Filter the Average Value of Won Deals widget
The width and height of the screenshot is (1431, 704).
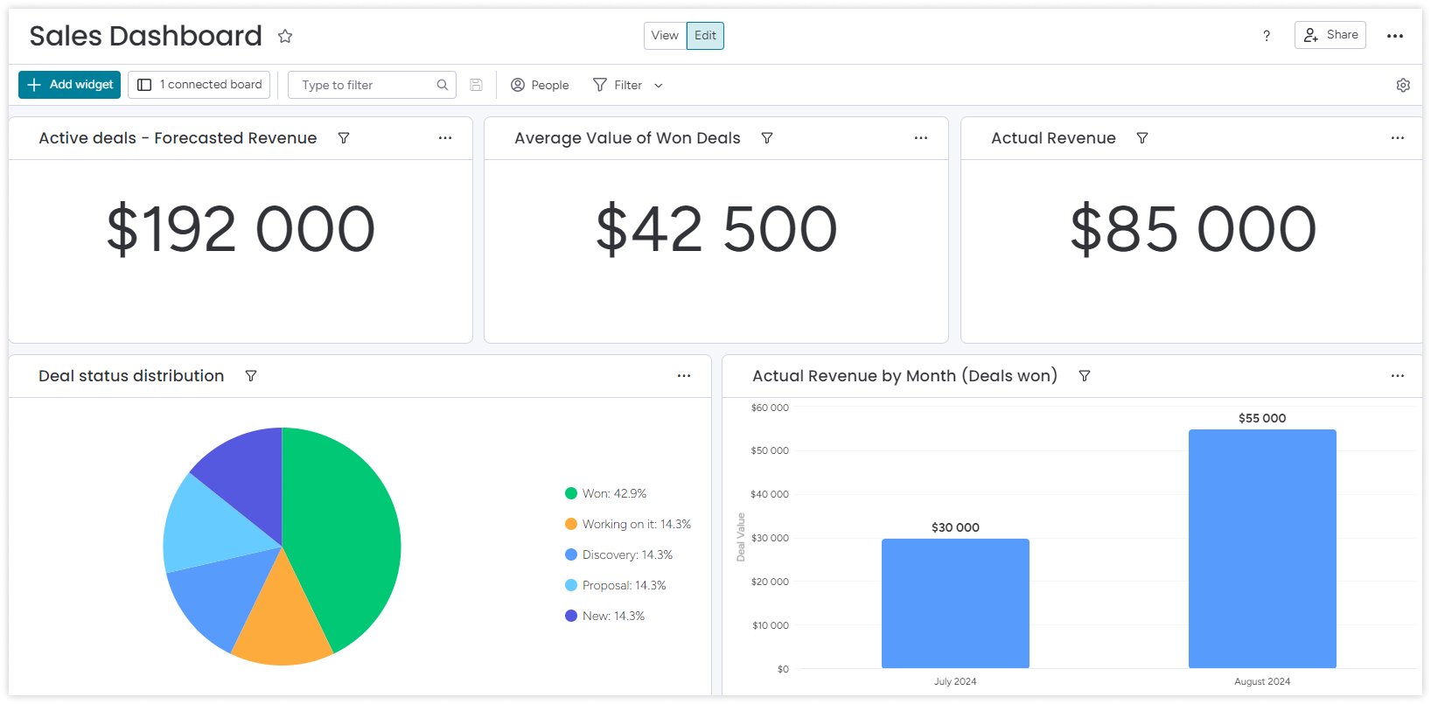click(767, 138)
